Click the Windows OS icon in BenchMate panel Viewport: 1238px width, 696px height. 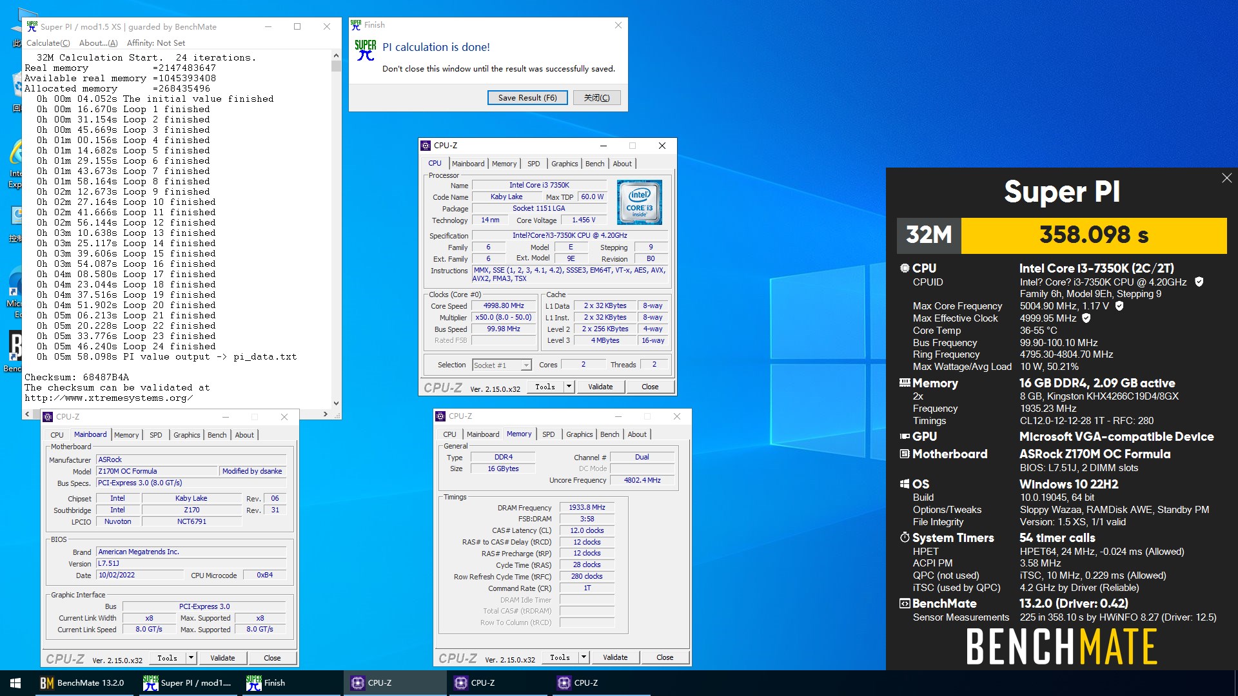905,484
